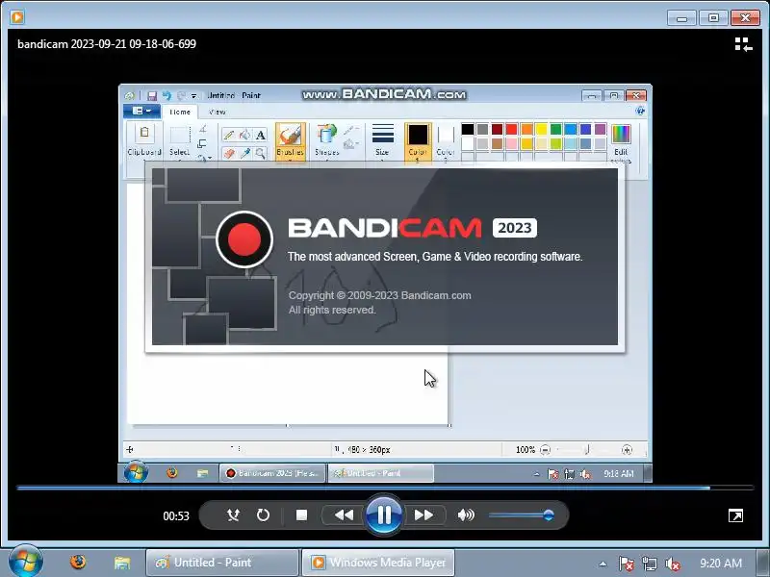The width and height of the screenshot is (770, 577).
Task: Stop playback in Windows Media Player
Action: coord(301,515)
